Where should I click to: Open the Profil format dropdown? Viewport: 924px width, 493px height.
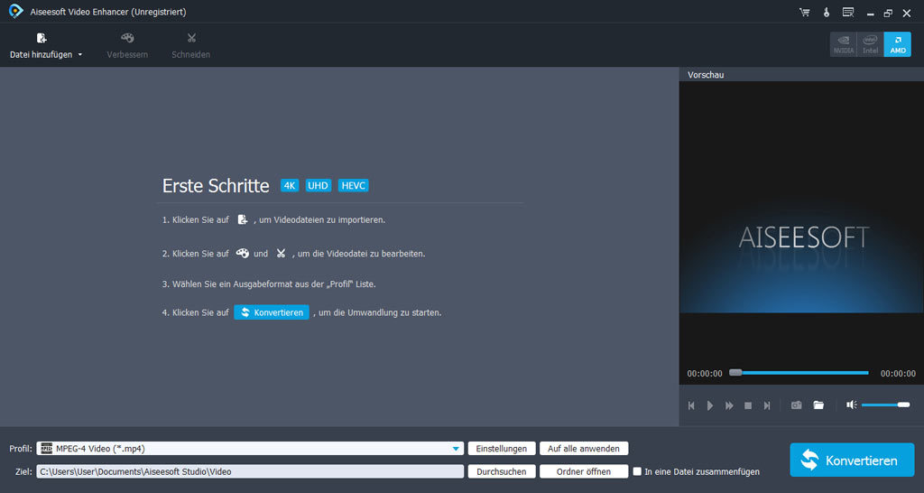[250, 449]
